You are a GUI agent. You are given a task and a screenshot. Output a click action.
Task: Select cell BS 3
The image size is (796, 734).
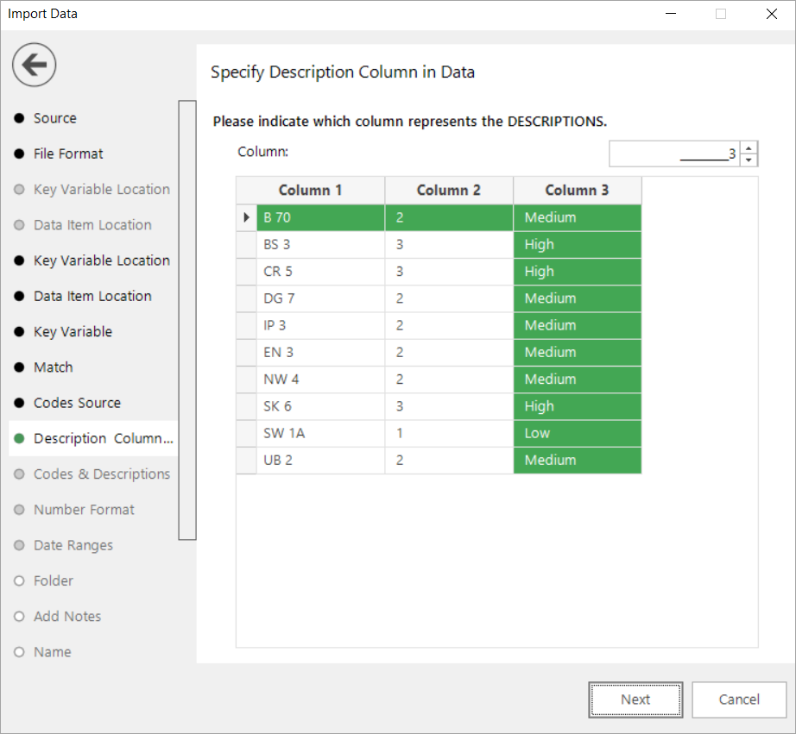(x=320, y=244)
